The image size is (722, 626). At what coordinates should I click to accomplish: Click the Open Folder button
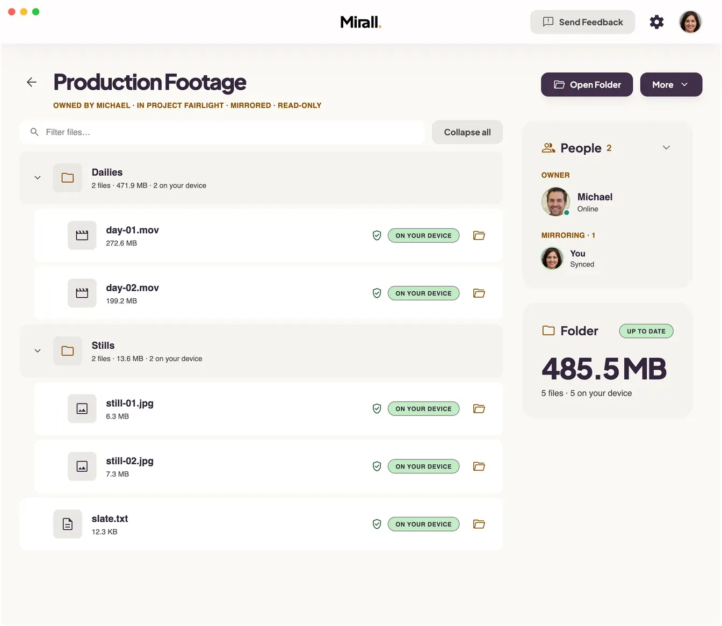coord(587,85)
